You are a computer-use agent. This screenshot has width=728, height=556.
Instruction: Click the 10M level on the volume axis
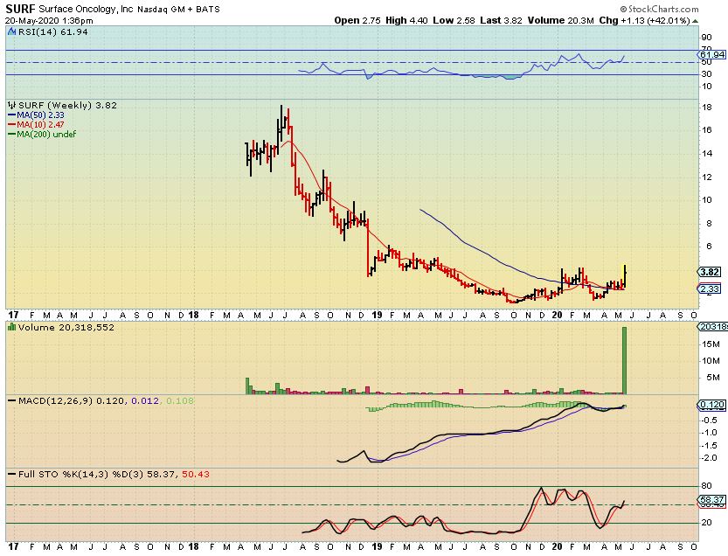pyautogui.click(x=711, y=361)
